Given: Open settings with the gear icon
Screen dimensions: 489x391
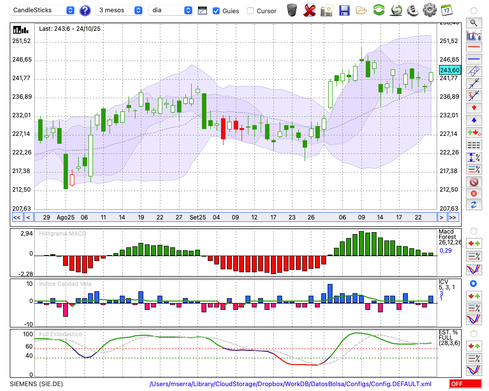Looking at the screenshot, I should click(429, 10).
